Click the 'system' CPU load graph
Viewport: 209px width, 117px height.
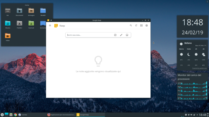pos(192,83)
